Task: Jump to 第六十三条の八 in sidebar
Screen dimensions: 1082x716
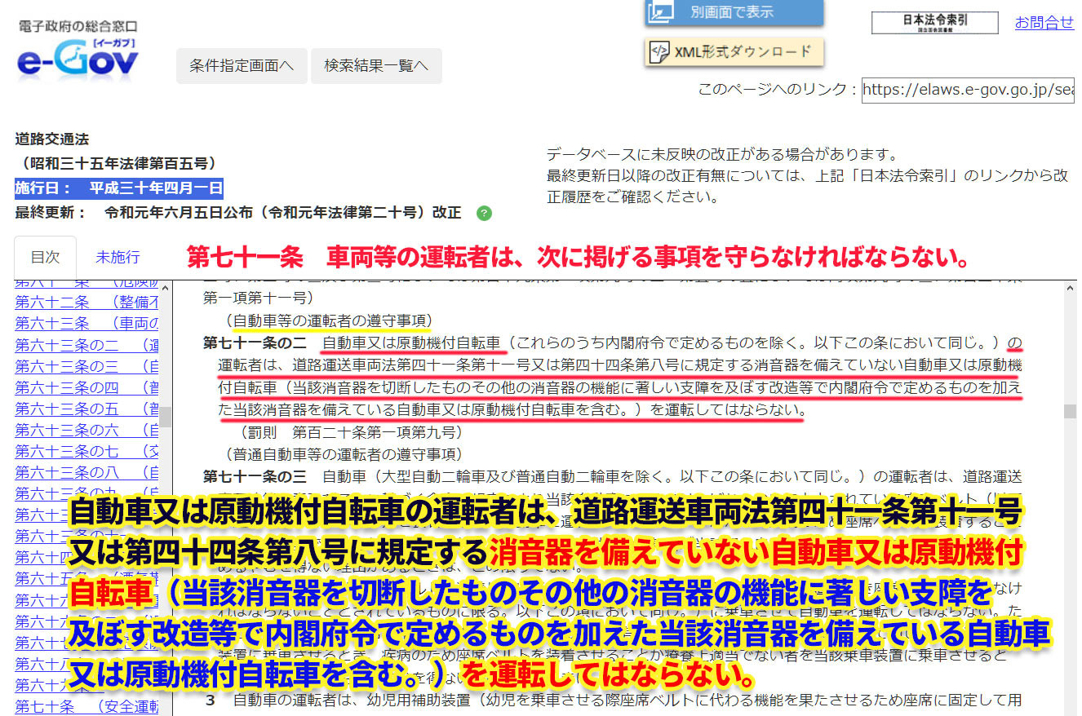Action: 86,471
